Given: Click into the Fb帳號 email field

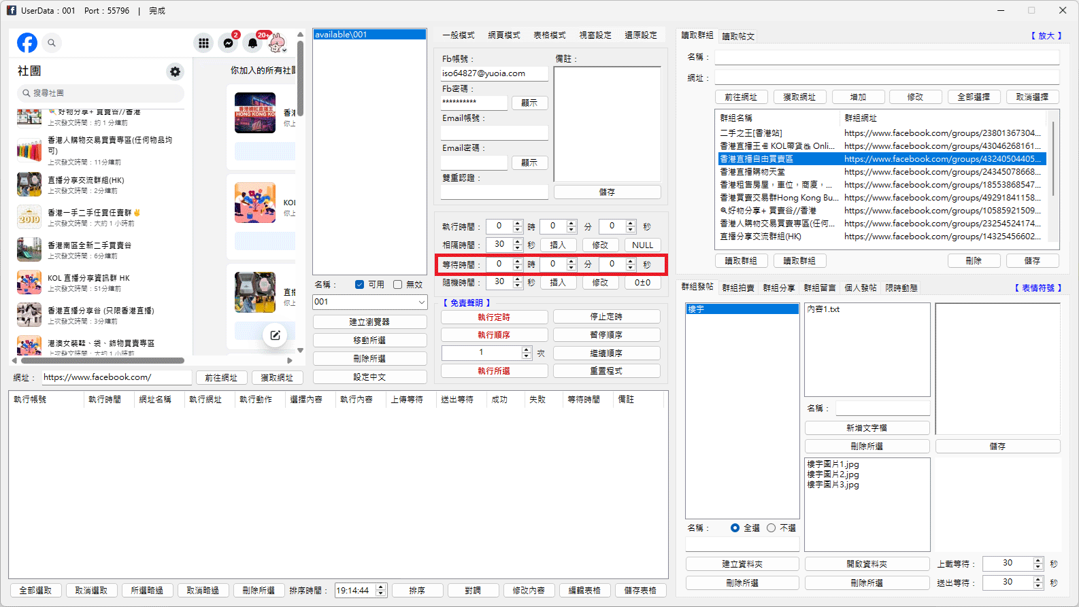Looking at the screenshot, I should (494, 73).
